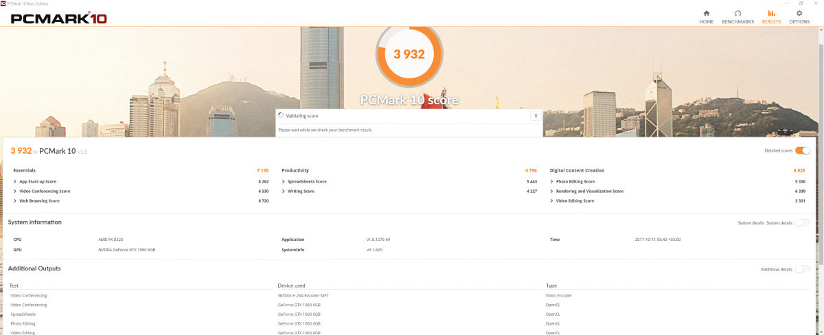824x335 pixels.
Task: Turn off the Detailed scores toggle
Action: [x=802, y=150]
